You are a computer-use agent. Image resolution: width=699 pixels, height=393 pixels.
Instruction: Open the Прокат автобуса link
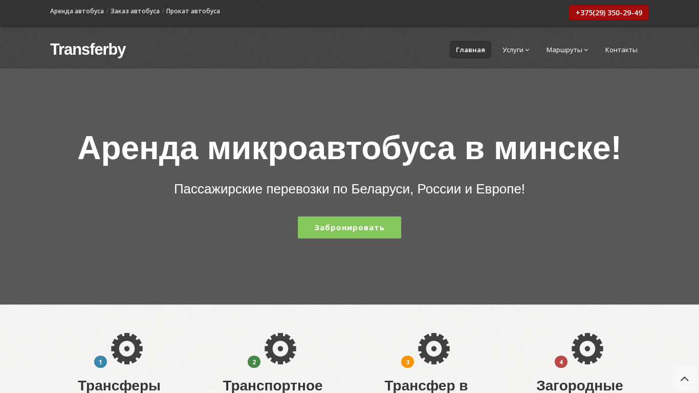[x=193, y=11]
